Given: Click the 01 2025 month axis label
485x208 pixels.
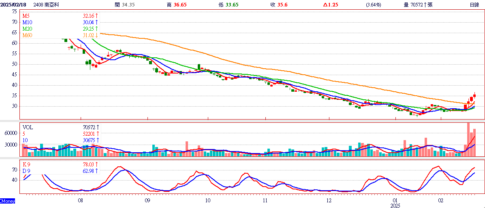Looking at the screenshot, I should tap(395, 203).
